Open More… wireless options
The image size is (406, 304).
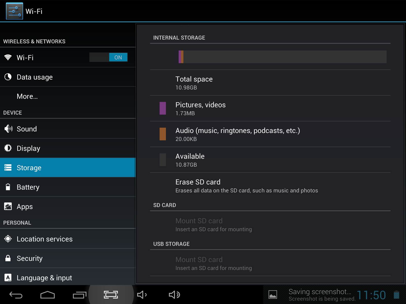coord(68,96)
